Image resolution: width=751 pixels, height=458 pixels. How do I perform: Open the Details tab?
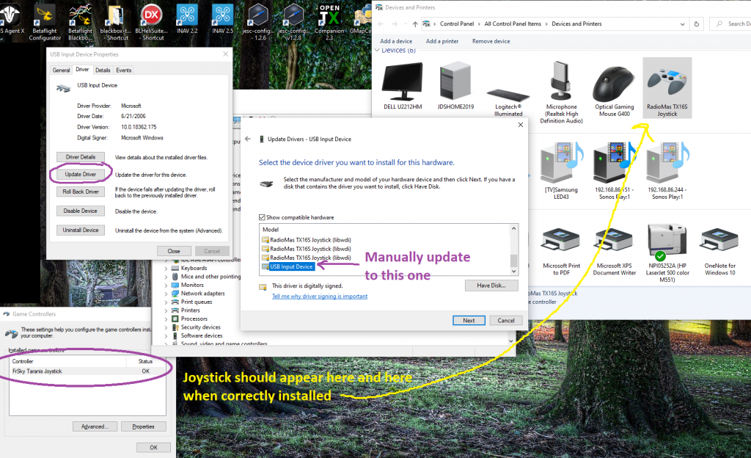coord(103,70)
